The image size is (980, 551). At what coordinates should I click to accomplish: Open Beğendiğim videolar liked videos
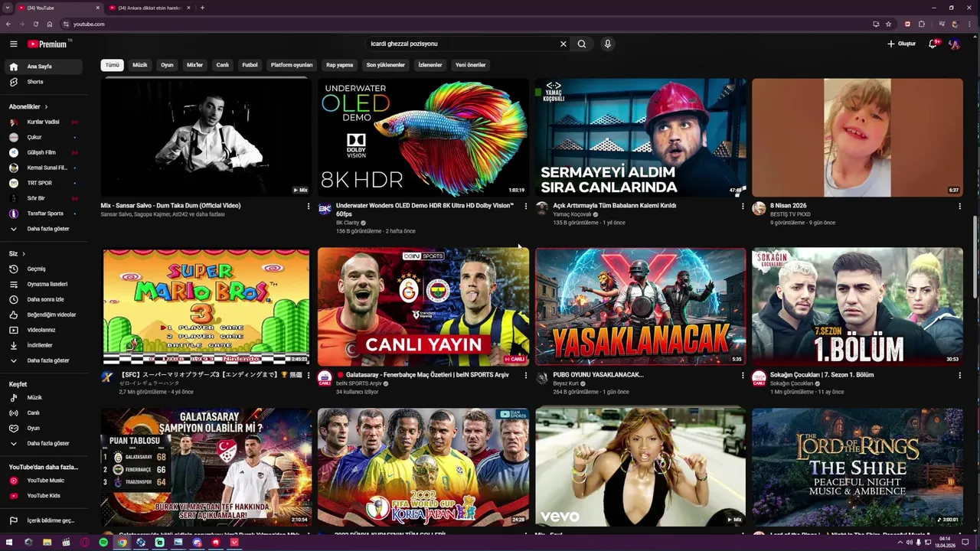(45, 315)
